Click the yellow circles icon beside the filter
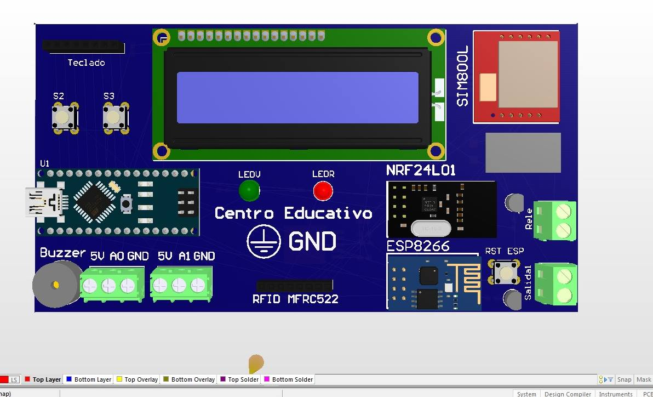Screen dimensions: 653x397 pyautogui.click(x=601, y=379)
